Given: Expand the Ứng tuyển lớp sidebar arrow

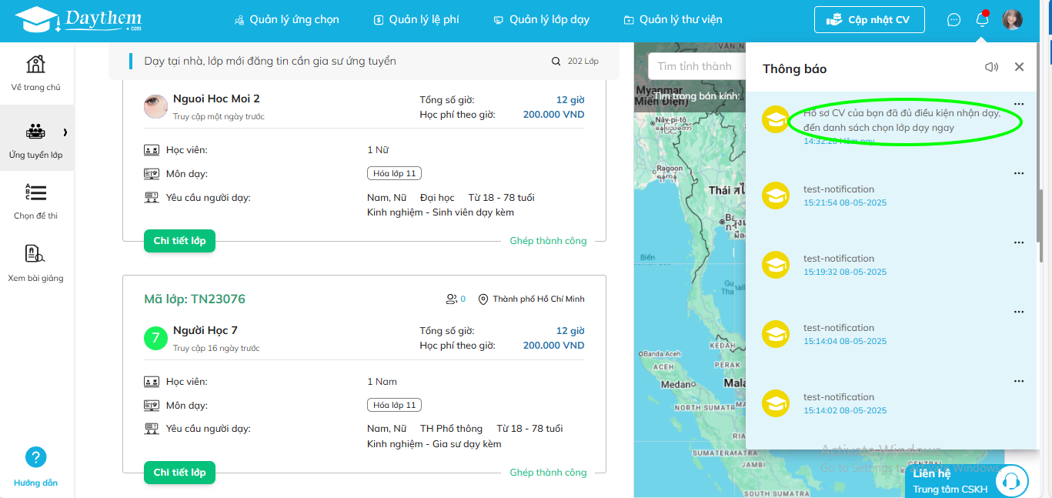Looking at the screenshot, I should point(65,132).
